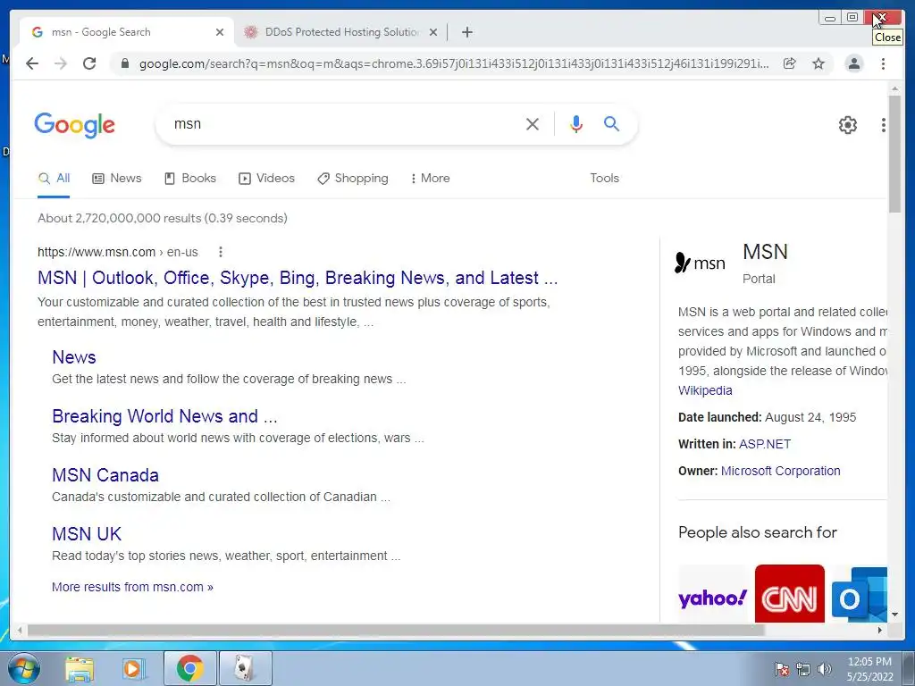Open Chrome three-dot menu
The width and height of the screenshot is (915, 686).
(x=883, y=63)
